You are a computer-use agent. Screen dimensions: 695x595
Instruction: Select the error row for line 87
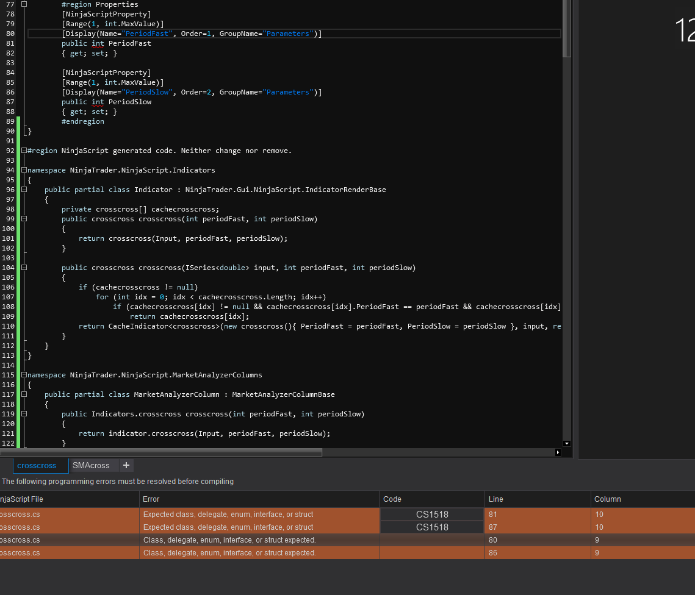[x=348, y=527]
